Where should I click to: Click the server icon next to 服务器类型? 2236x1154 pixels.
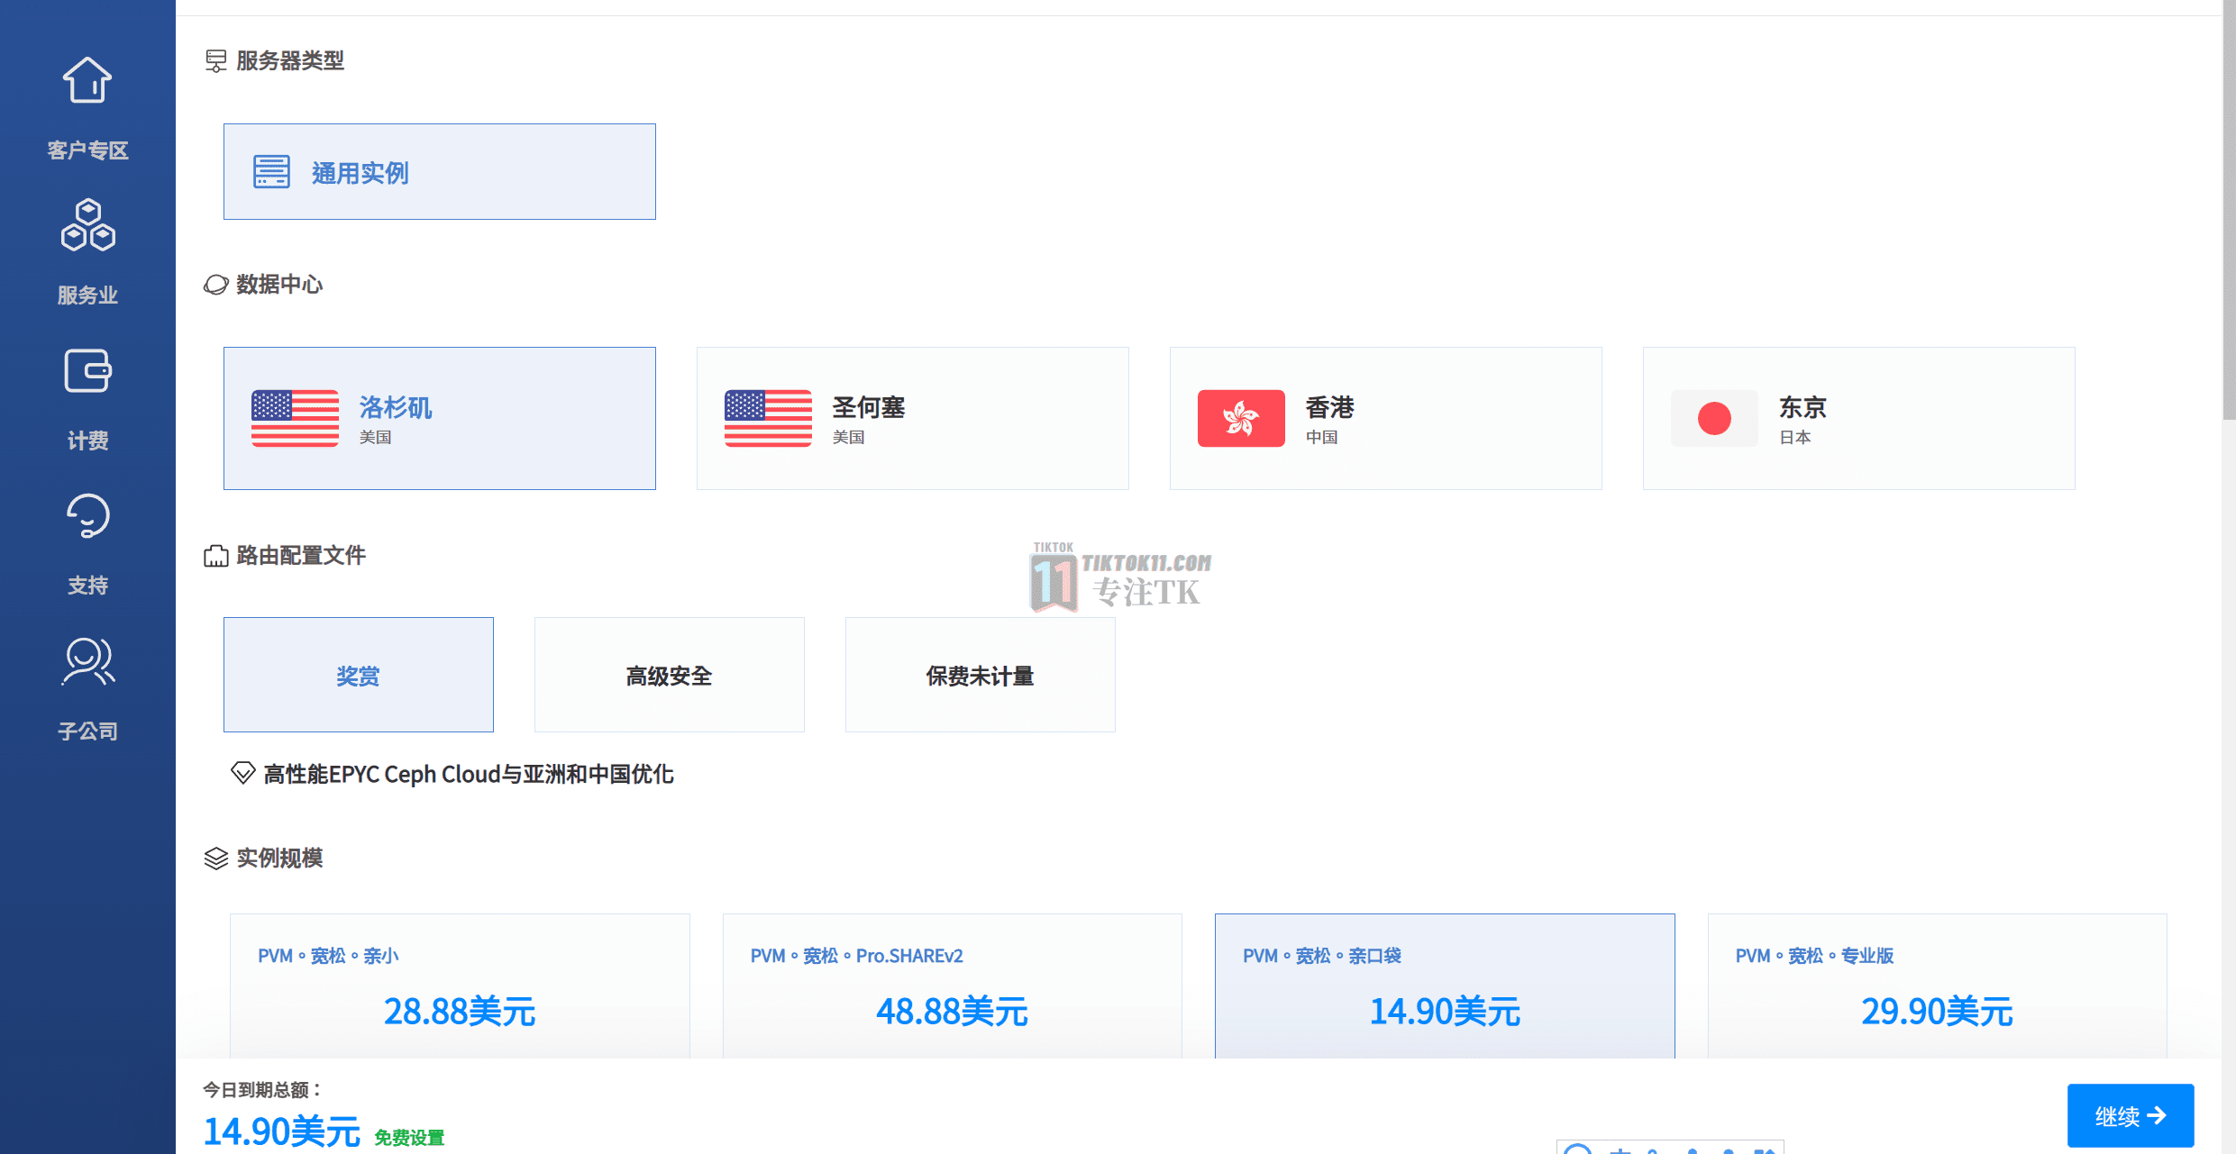click(x=214, y=59)
